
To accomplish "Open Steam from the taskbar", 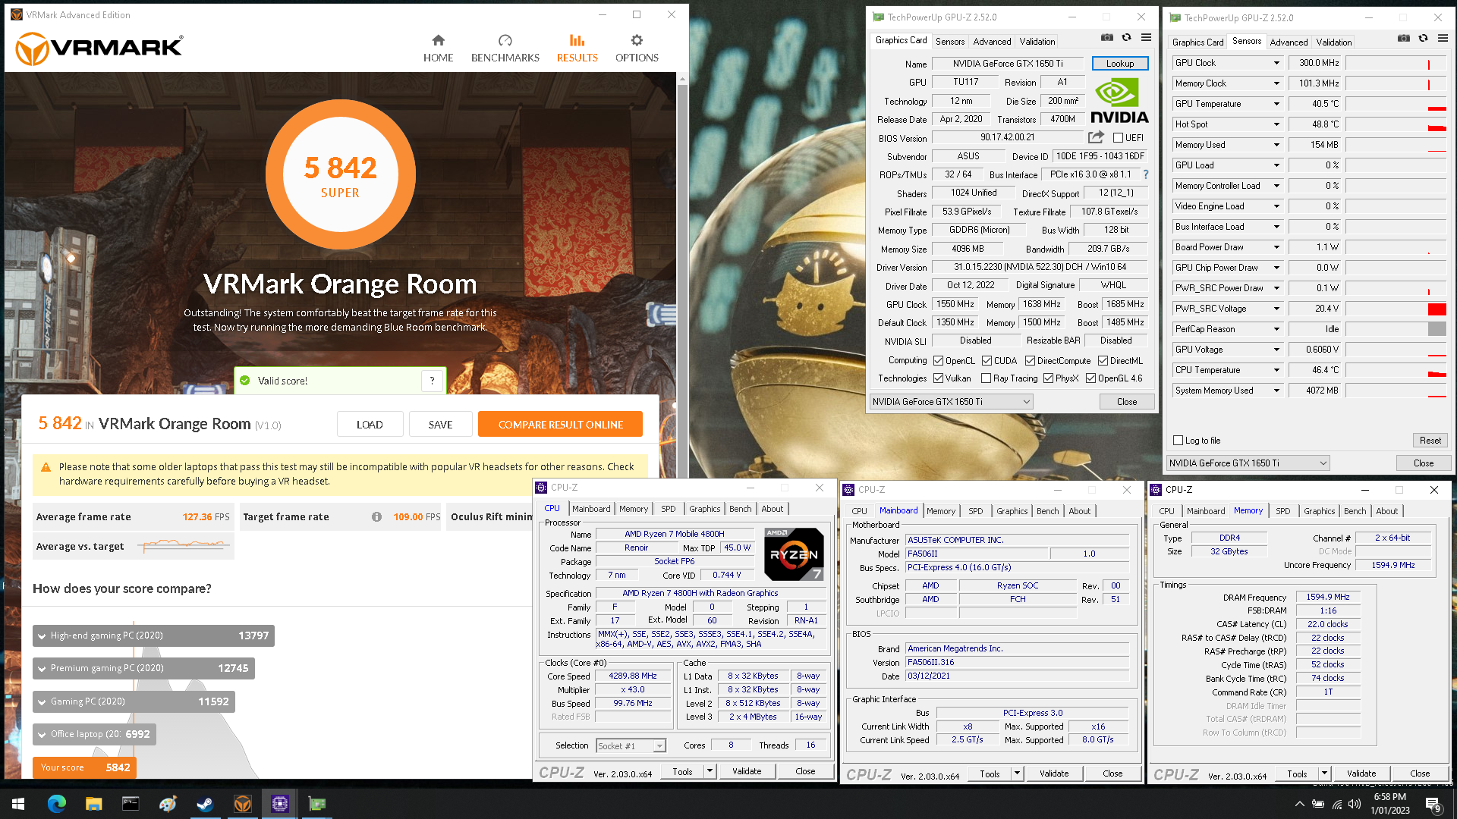I will (205, 804).
